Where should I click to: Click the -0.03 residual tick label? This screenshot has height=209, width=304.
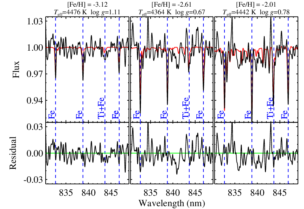tap(33, 180)
